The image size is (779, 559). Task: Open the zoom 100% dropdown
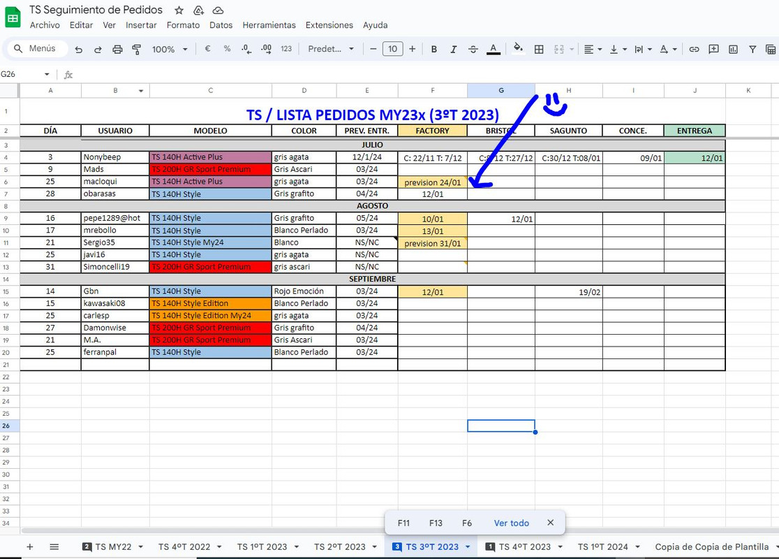pyautogui.click(x=170, y=49)
